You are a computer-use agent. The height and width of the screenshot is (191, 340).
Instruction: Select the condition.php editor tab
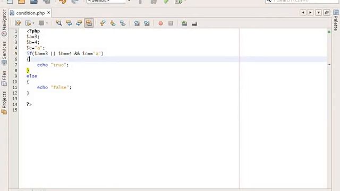[x=30, y=13]
